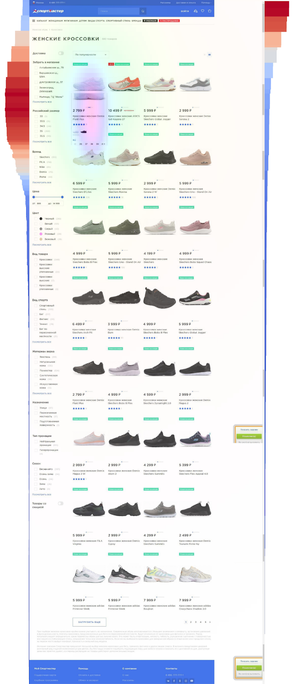Click the price 'до' maximum input field

tap(57, 203)
